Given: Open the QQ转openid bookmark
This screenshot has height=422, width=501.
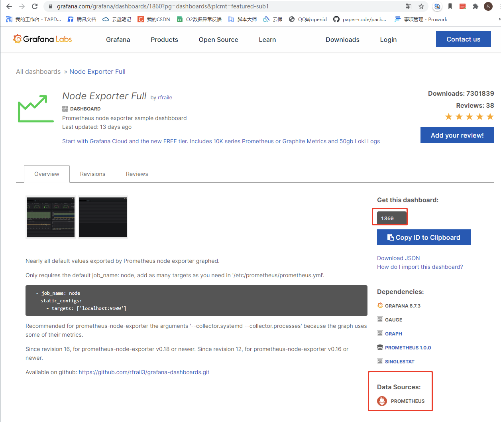Looking at the screenshot, I should tap(308, 19).
